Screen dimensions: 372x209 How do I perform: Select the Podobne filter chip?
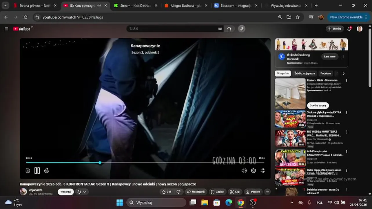coord(326,73)
